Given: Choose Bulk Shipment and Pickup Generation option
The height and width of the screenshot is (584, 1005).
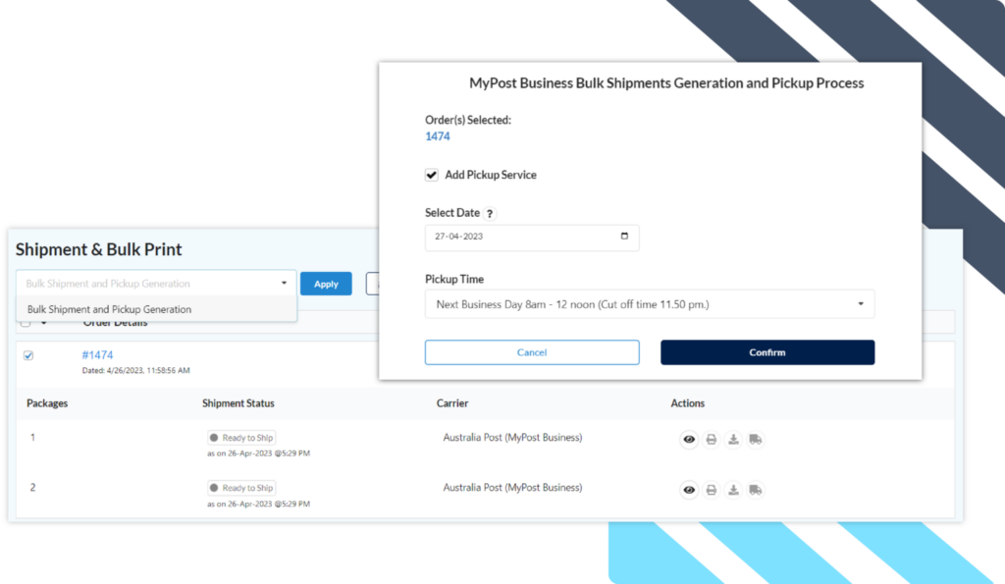Looking at the screenshot, I should [x=156, y=309].
